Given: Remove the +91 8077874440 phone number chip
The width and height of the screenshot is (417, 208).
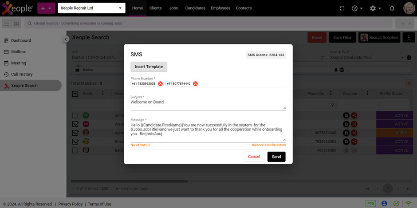Looking at the screenshot, I should click(x=195, y=84).
